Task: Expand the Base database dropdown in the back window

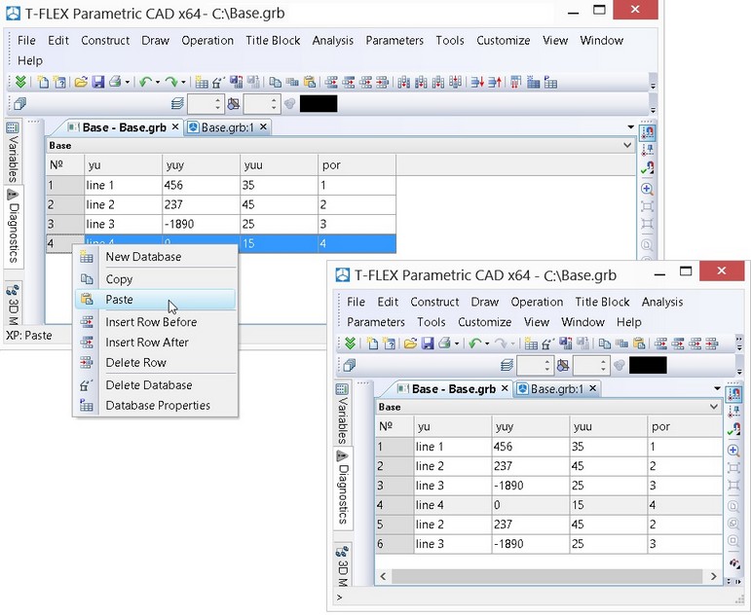Action: pyautogui.click(x=627, y=146)
